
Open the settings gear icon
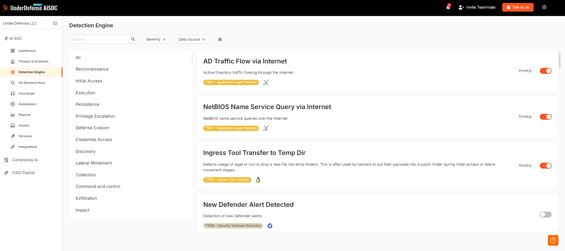(x=544, y=7)
